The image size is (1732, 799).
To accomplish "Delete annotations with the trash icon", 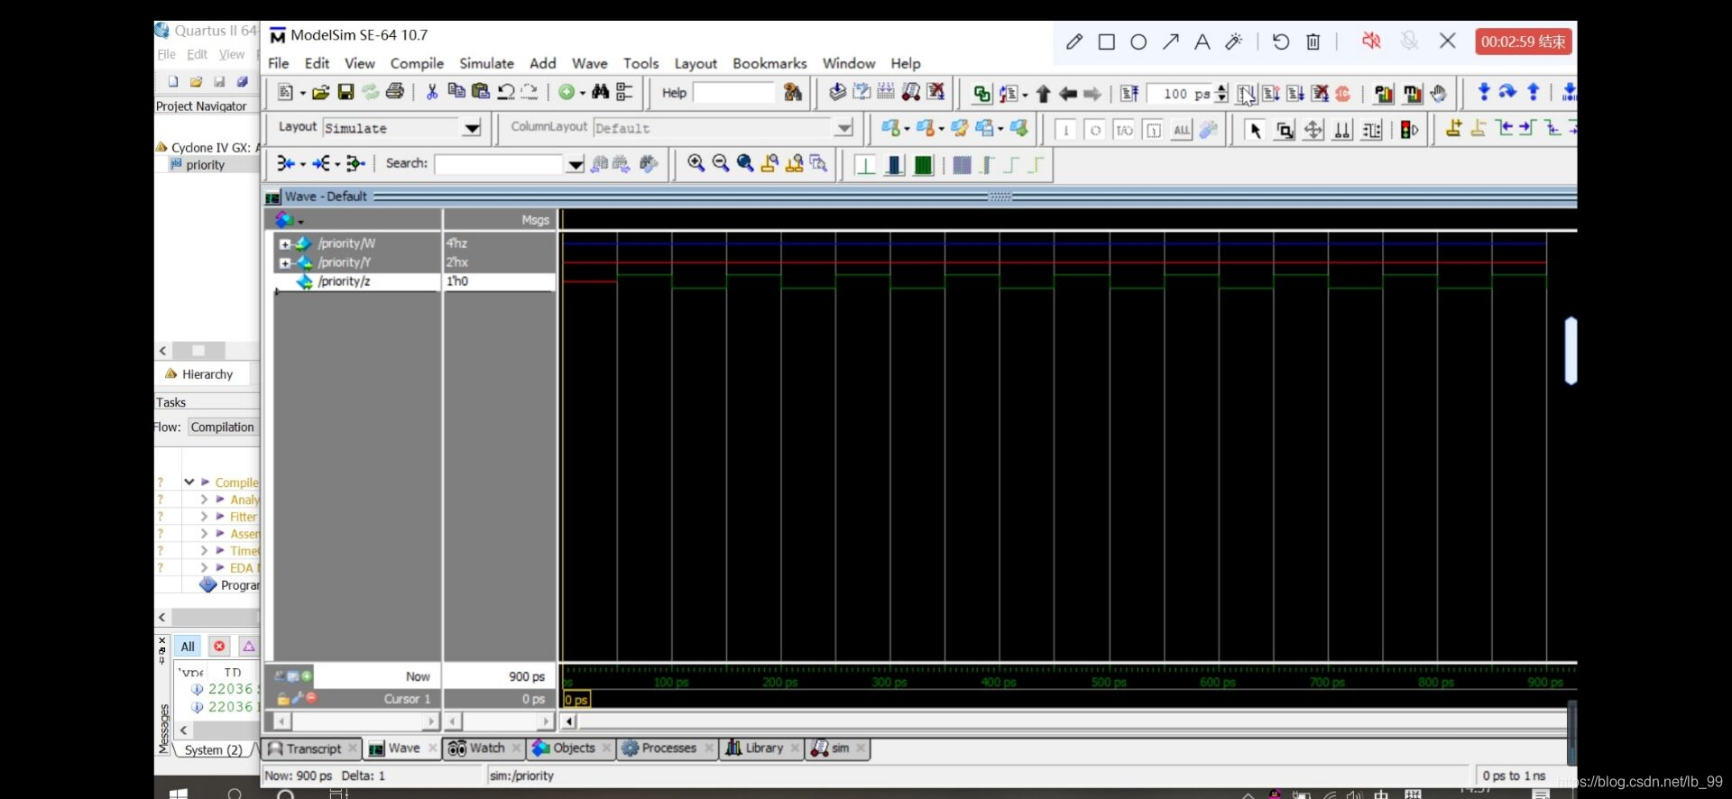I will (x=1313, y=41).
